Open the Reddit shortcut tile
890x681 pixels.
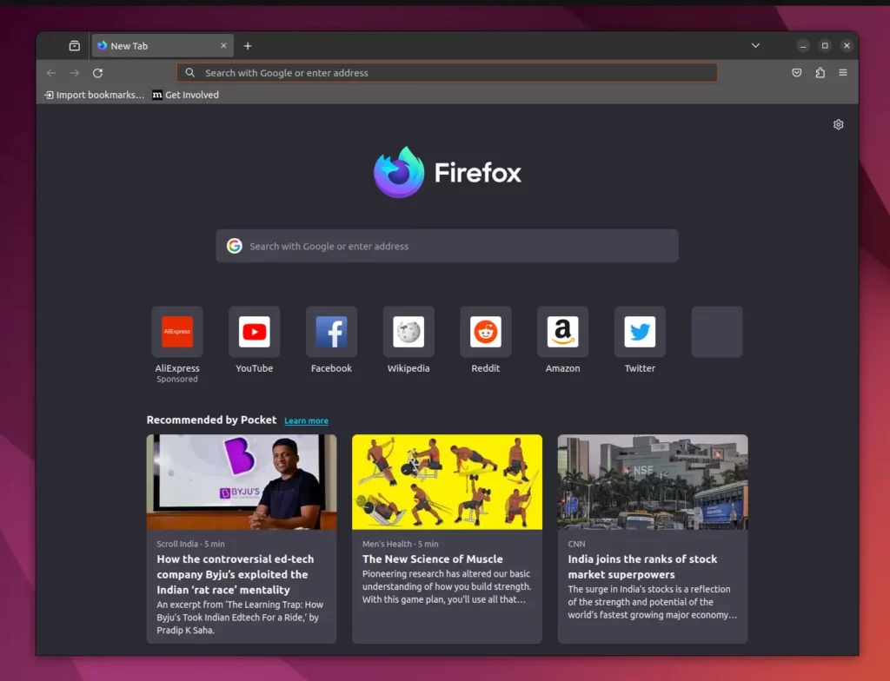click(485, 332)
